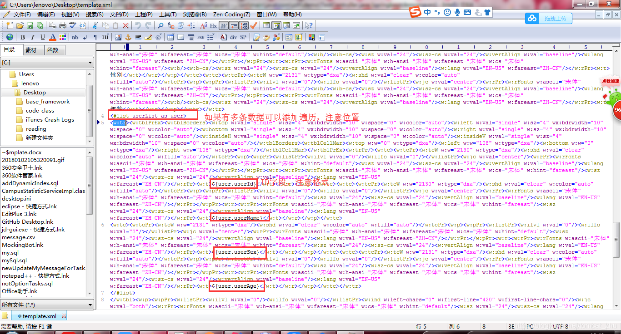Open the 所有文件 (*.*) file filter dropdown
This screenshot has height=334, width=621.
tap(47, 305)
